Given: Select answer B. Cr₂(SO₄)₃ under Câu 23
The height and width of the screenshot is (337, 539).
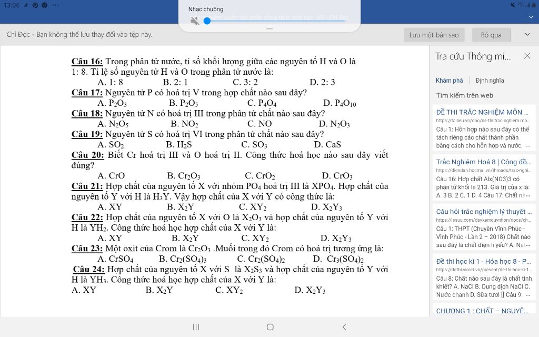Looking at the screenshot, I should coord(183,259).
